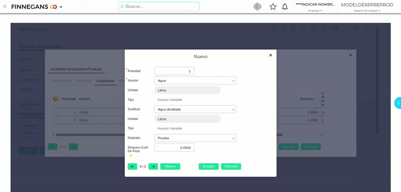The height and width of the screenshot is (192, 401).
Task: Switch to the Produccion tab in the background window
Action: [62, 81]
